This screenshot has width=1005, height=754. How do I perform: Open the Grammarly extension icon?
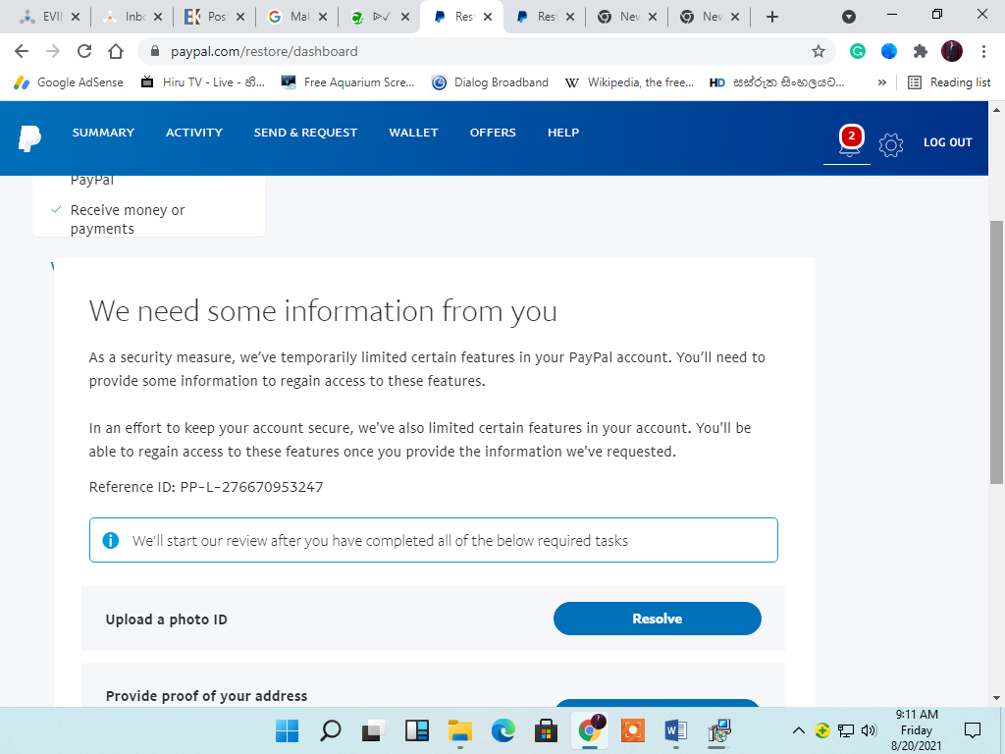[x=857, y=51]
